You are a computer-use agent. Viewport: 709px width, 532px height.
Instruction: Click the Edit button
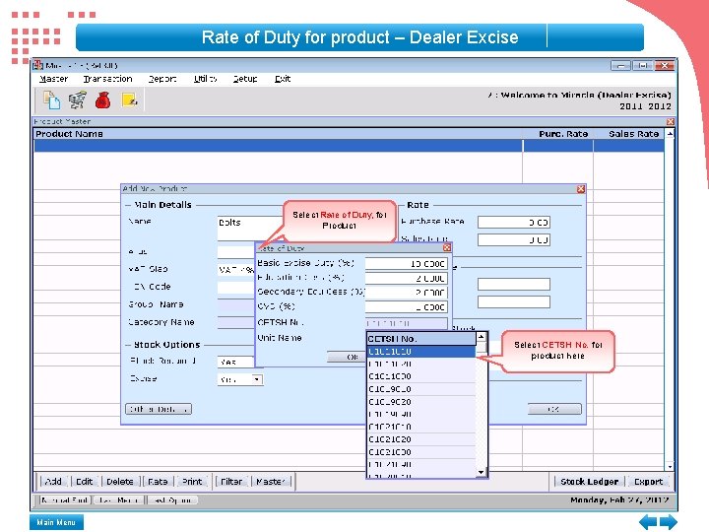(x=84, y=482)
